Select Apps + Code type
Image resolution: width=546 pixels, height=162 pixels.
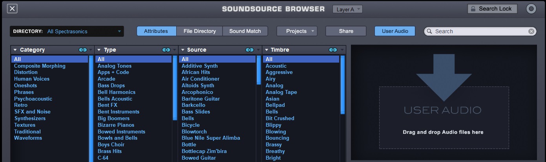click(x=113, y=72)
